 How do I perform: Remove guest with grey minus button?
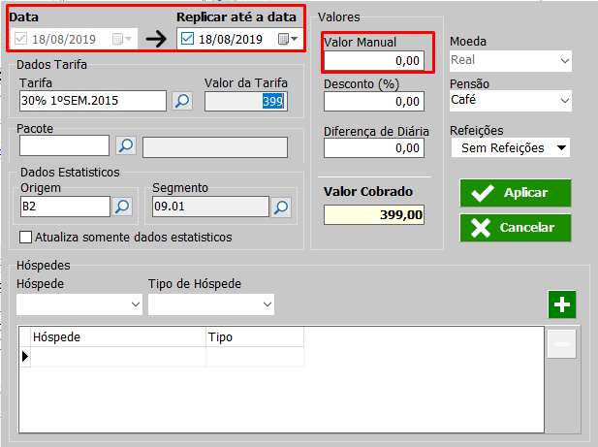561,344
